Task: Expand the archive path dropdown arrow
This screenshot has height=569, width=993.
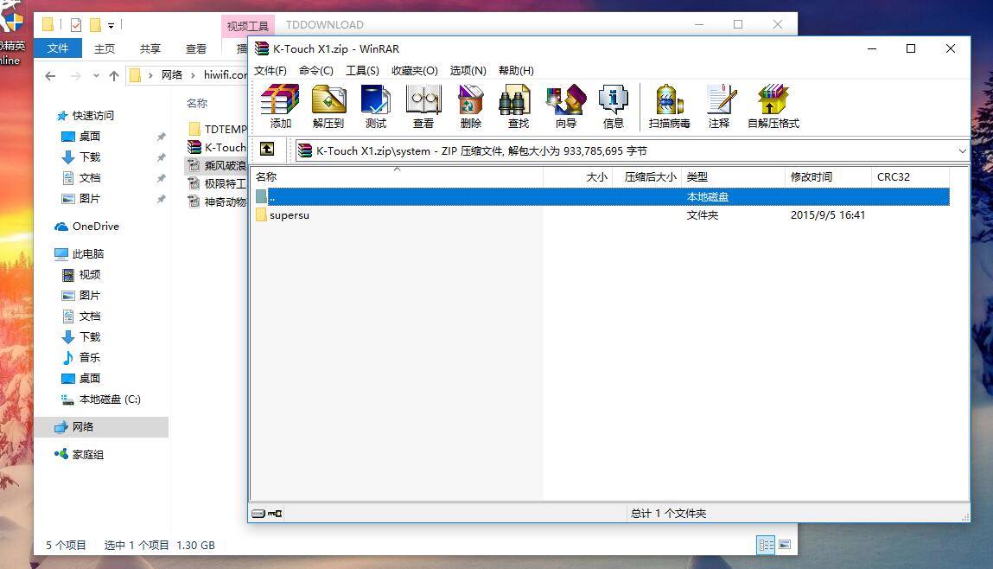Action: pyautogui.click(x=963, y=150)
